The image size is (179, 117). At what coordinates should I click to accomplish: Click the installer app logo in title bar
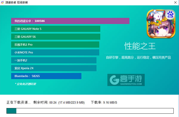pyautogui.click(x=2, y=2)
